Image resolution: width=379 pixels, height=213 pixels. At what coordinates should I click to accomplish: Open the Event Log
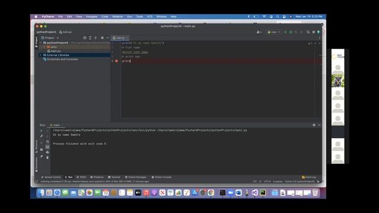309,177
